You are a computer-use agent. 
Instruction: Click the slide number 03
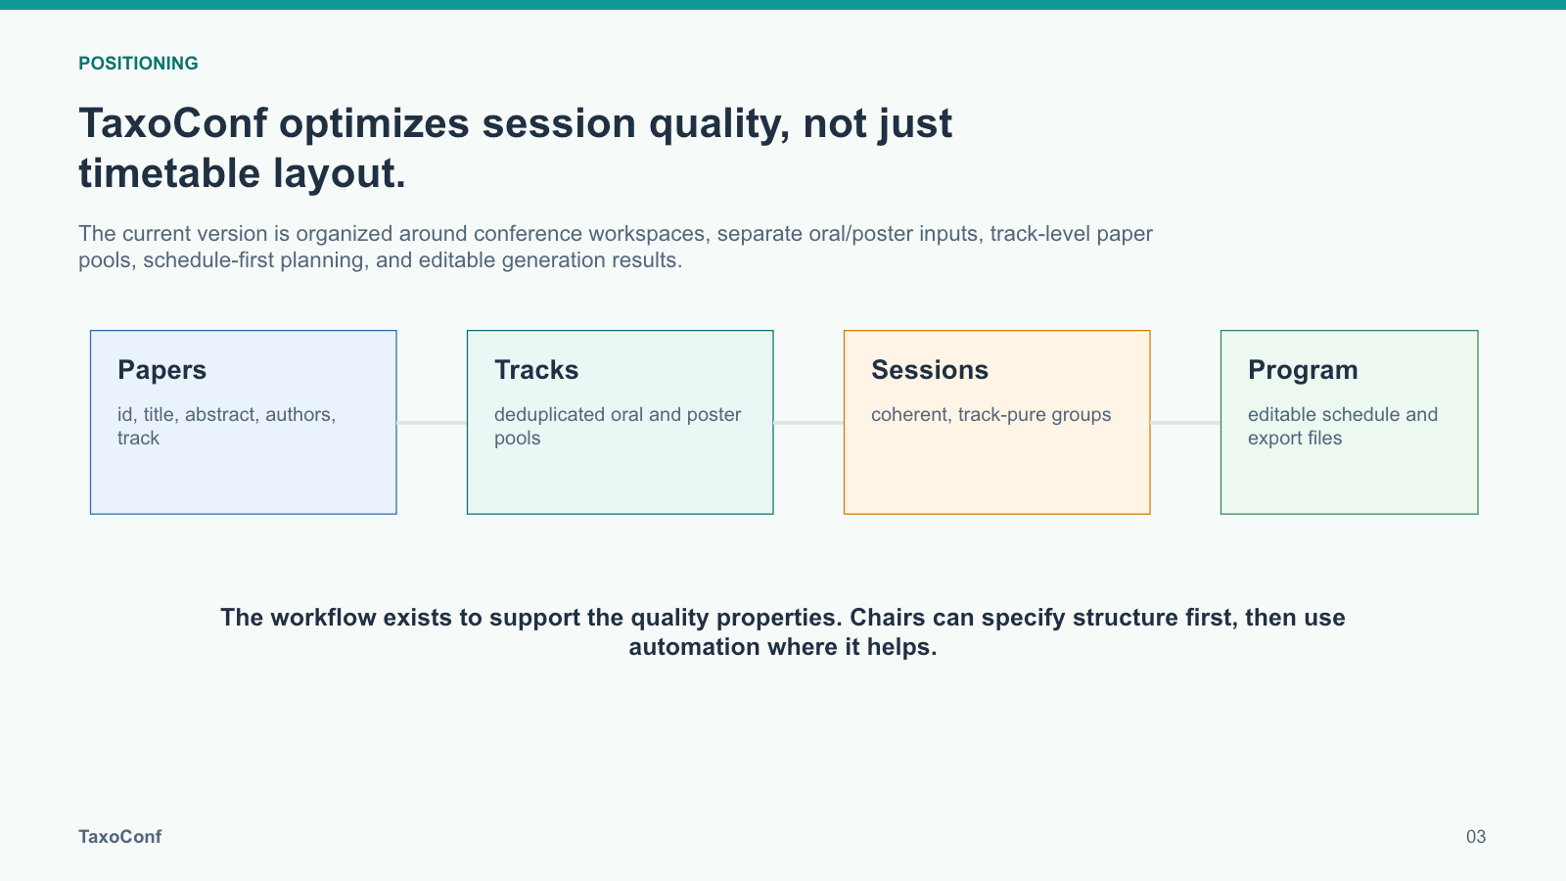click(x=1476, y=837)
